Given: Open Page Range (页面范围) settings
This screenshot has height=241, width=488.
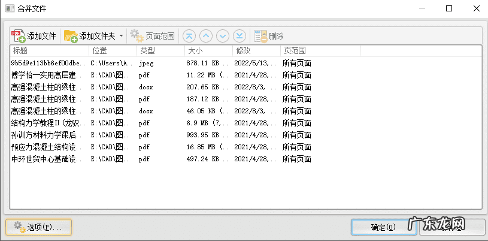Looking at the screenshot, I should pos(153,36).
